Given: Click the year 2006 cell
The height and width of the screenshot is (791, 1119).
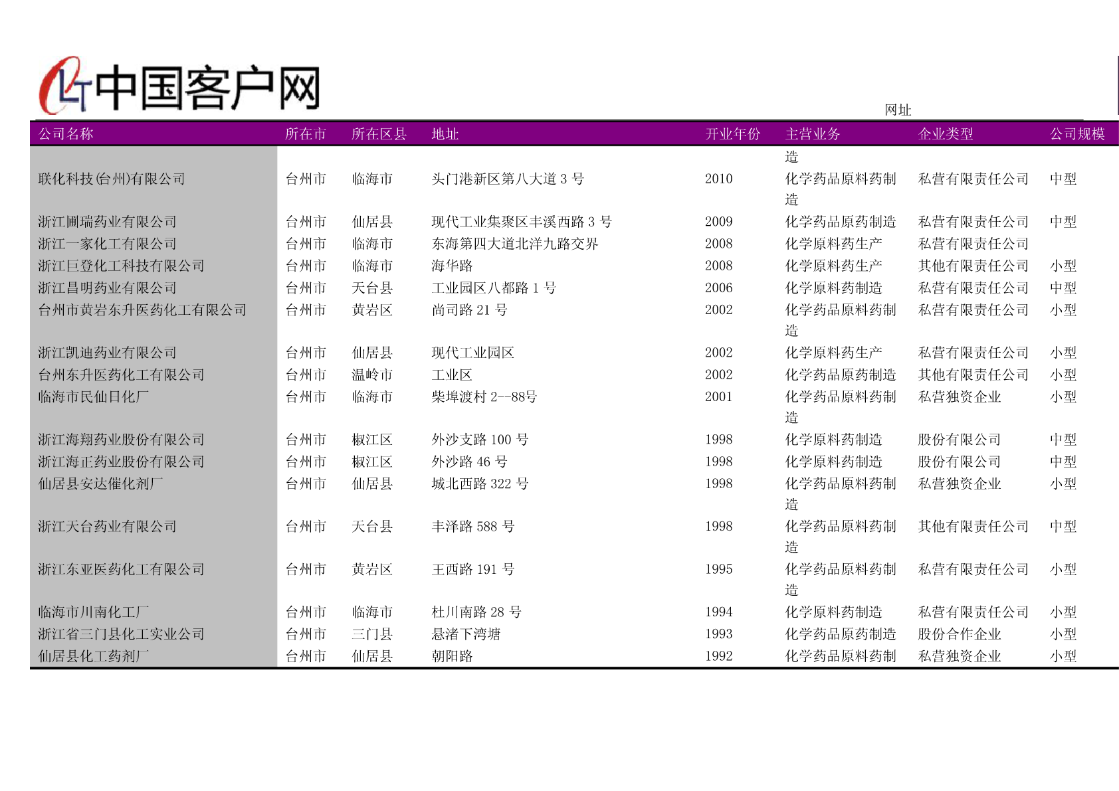Looking at the screenshot, I should [x=719, y=288].
